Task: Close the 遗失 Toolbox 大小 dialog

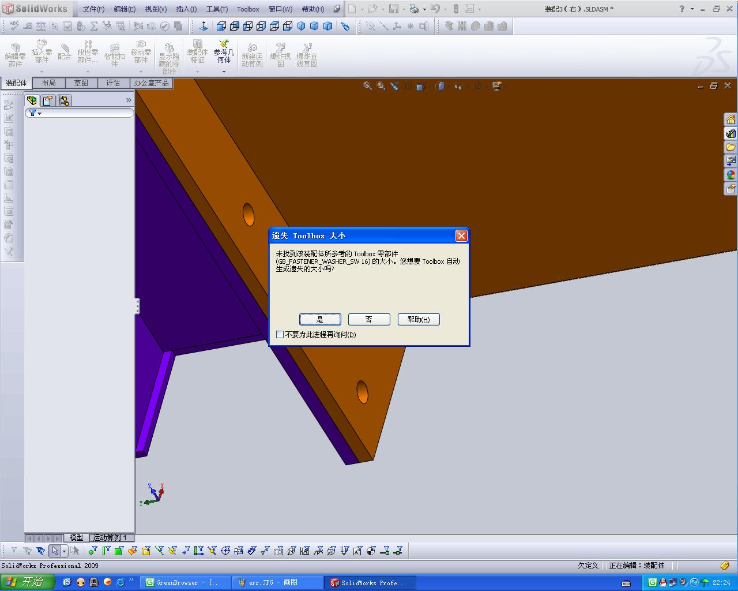Action: [x=461, y=235]
